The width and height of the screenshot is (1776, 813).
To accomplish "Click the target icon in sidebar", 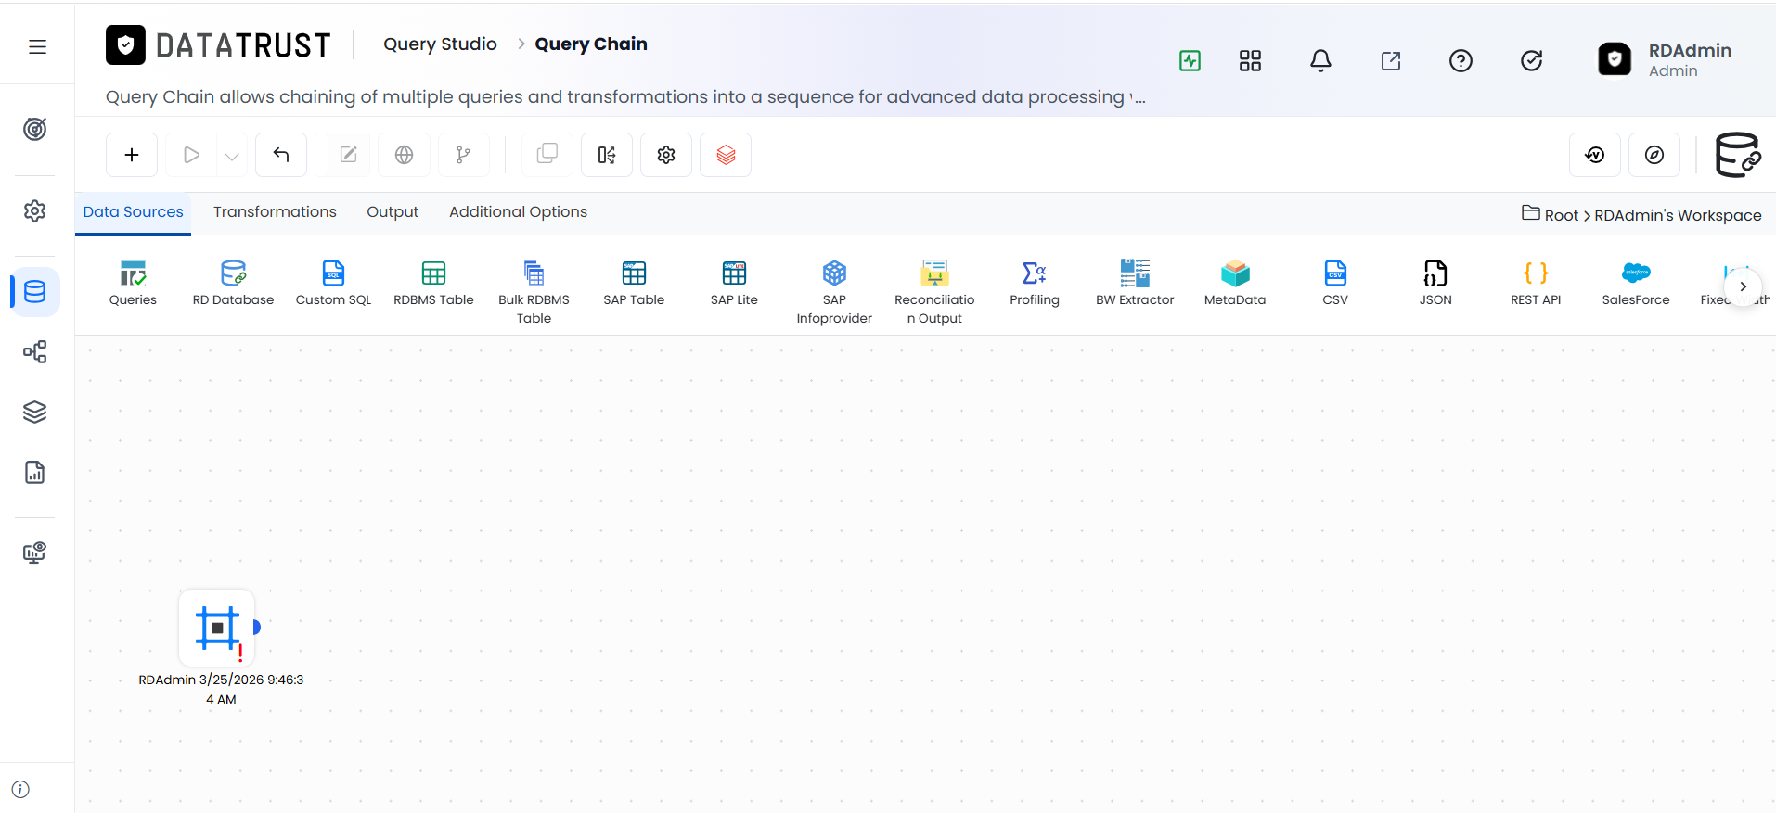I will [x=35, y=129].
